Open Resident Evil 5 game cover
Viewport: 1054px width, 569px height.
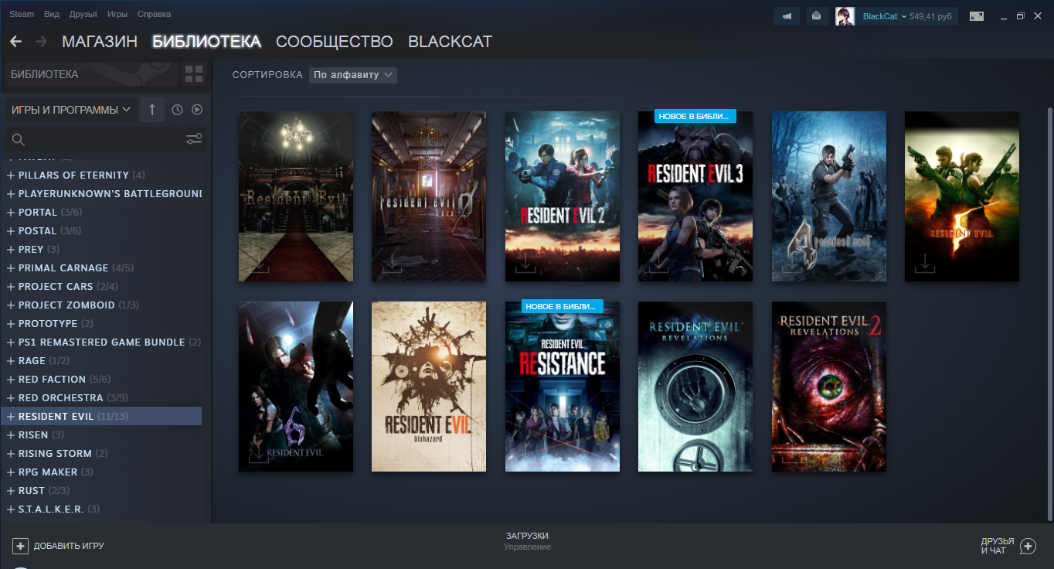[962, 196]
